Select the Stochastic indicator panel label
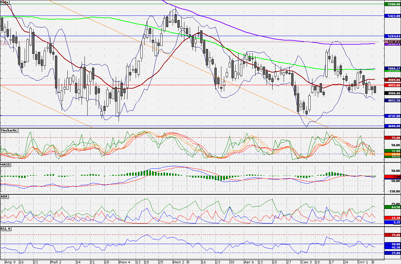 [9, 130]
